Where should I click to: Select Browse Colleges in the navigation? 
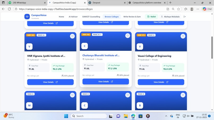tap(112, 17)
